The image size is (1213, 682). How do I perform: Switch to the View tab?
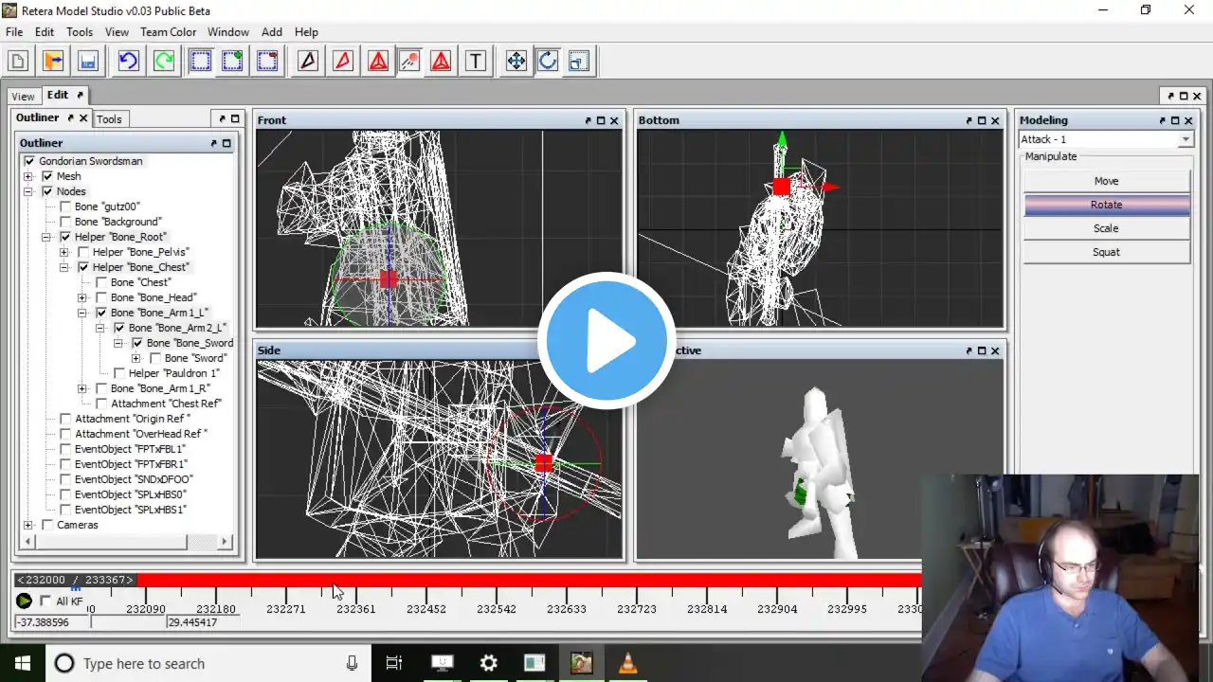point(23,96)
